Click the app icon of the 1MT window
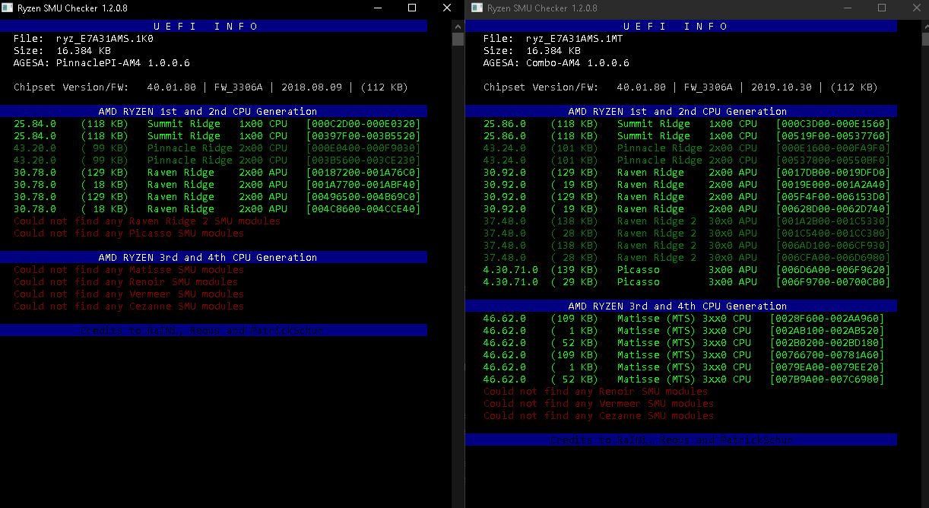Image resolution: width=929 pixels, height=508 pixels. click(x=477, y=8)
